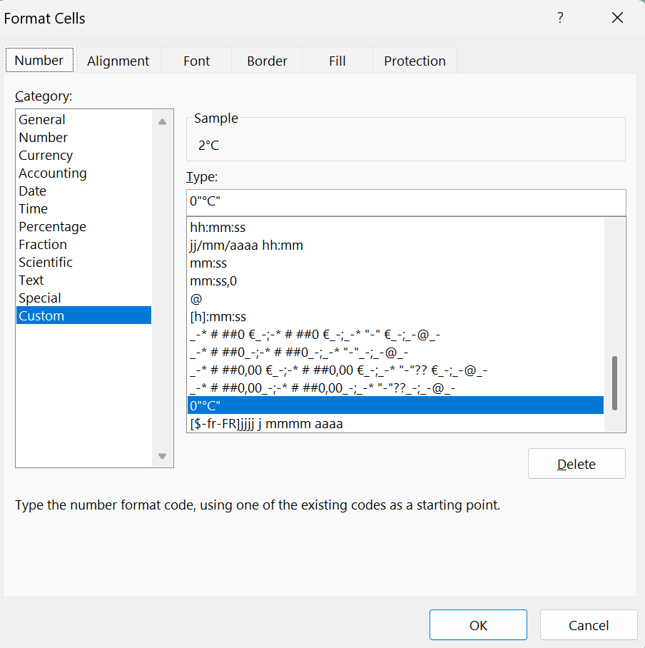
Task: Confirm with the OK button
Action: [478, 625]
